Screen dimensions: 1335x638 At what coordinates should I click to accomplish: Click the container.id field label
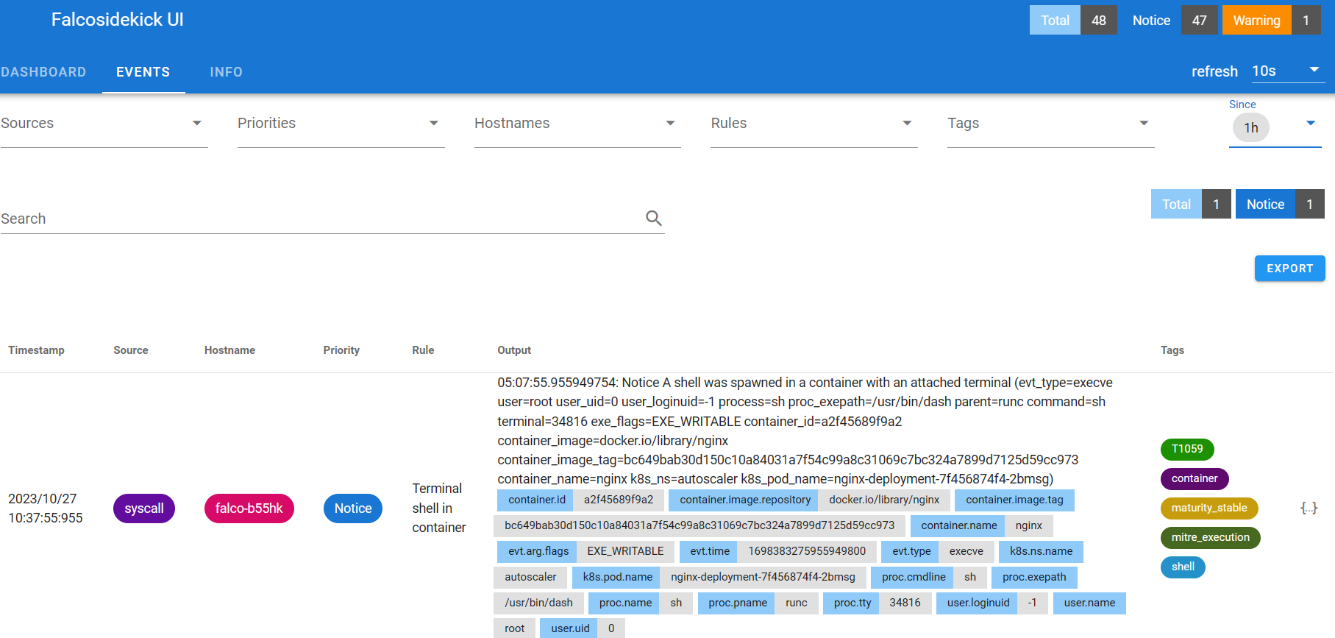pyautogui.click(x=537, y=500)
